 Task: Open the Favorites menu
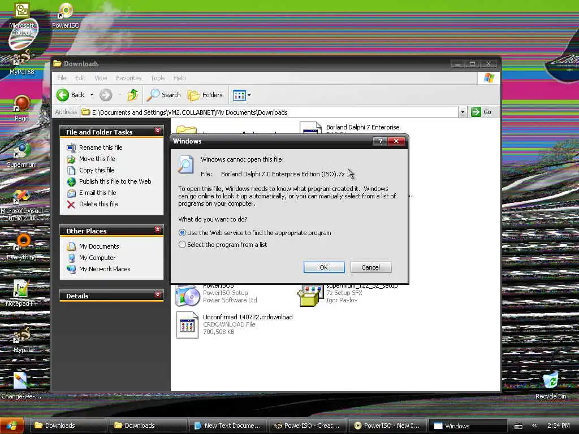coord(128,78)
